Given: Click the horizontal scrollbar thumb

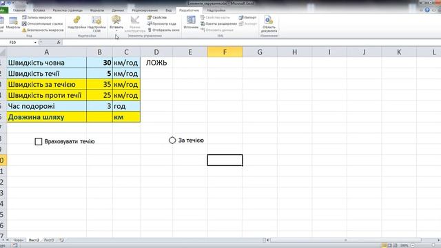Looking at the screenshot, I should point(346,240).
